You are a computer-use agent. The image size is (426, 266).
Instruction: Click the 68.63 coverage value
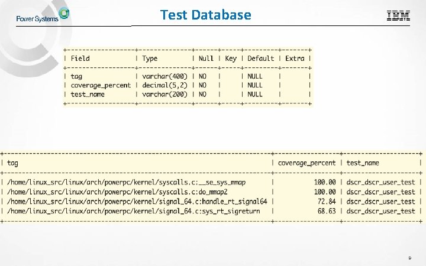[x=327, y=211]
